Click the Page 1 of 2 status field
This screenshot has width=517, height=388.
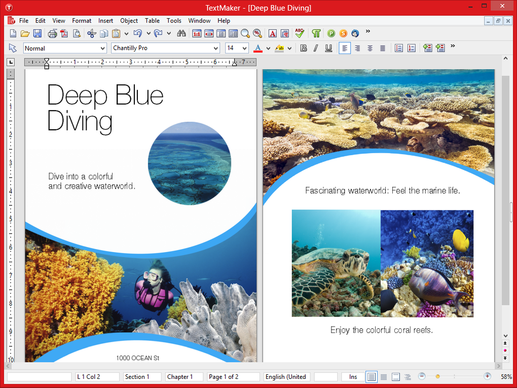(233, 376)
